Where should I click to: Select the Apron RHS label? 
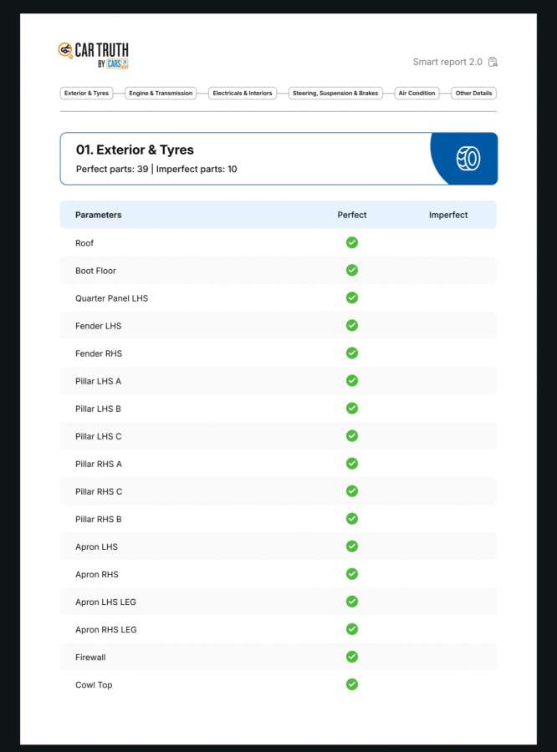point(96,575)
